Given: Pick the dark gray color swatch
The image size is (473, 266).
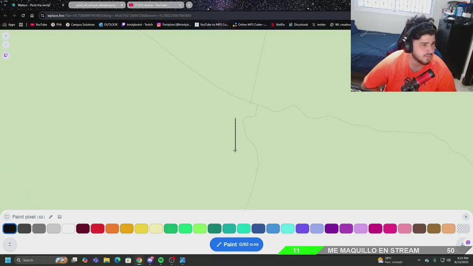Looking at the screenshot, I should click(x=24, y=229).
